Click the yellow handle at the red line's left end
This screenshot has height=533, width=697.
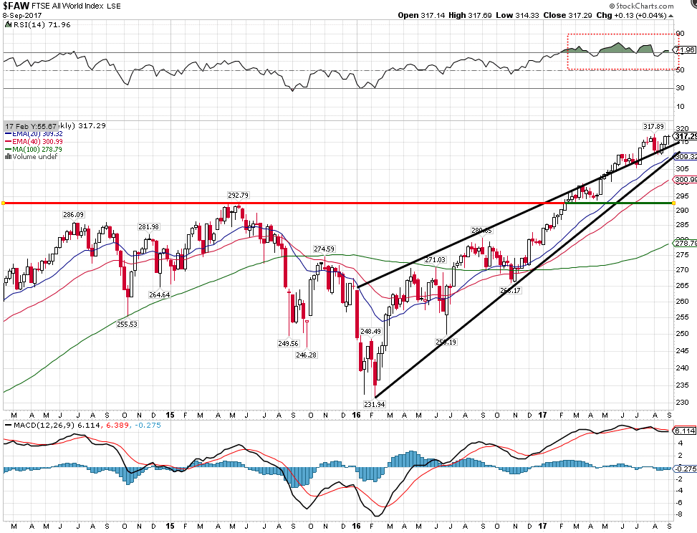point(3,203)
